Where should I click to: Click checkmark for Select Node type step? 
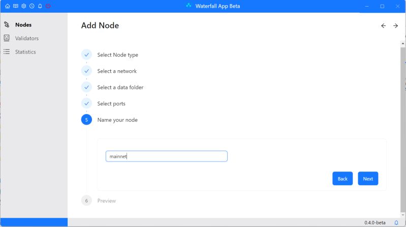click(x=86, y=55)
